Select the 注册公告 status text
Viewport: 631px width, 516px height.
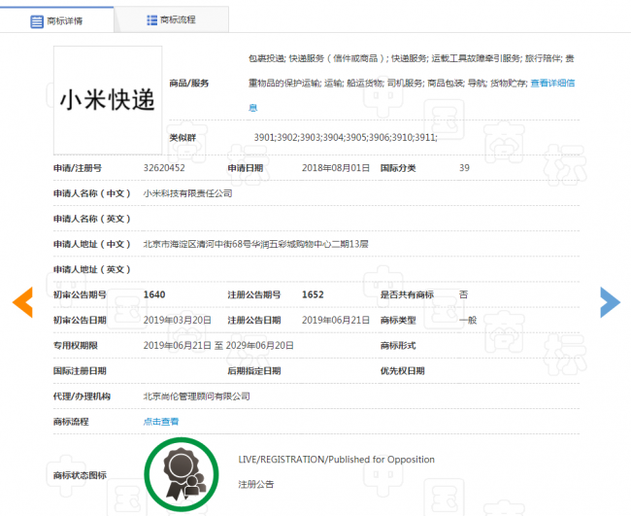pyautogui.click(x=256, y=484)
